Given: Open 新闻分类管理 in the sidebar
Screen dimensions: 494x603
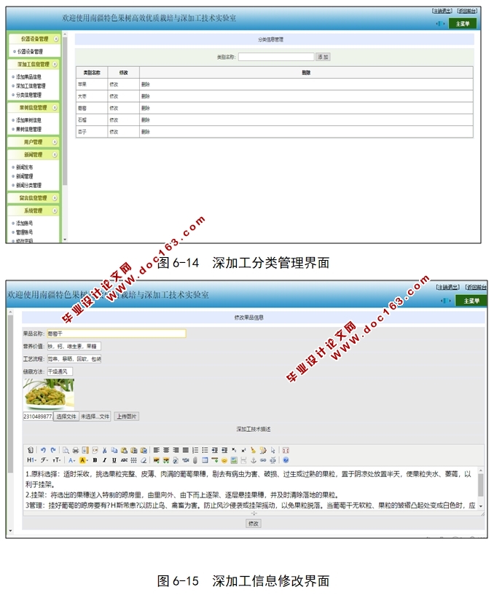Looking at the screenshot, I should pyautogui.click(x=28, y=186).
